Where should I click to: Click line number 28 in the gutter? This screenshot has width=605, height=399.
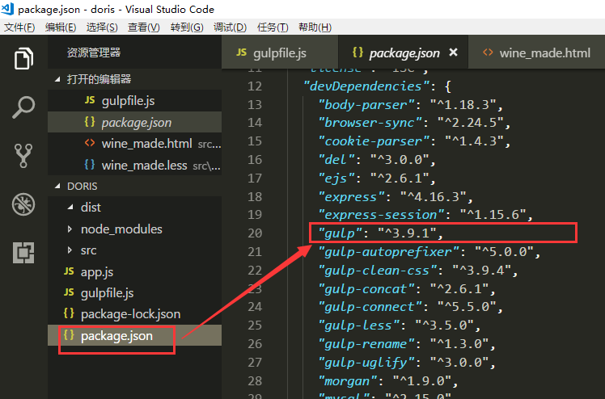pos(255,381)
